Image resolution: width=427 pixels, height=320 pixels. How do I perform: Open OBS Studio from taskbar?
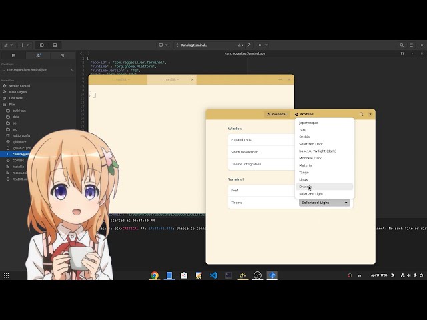[258, 275]
